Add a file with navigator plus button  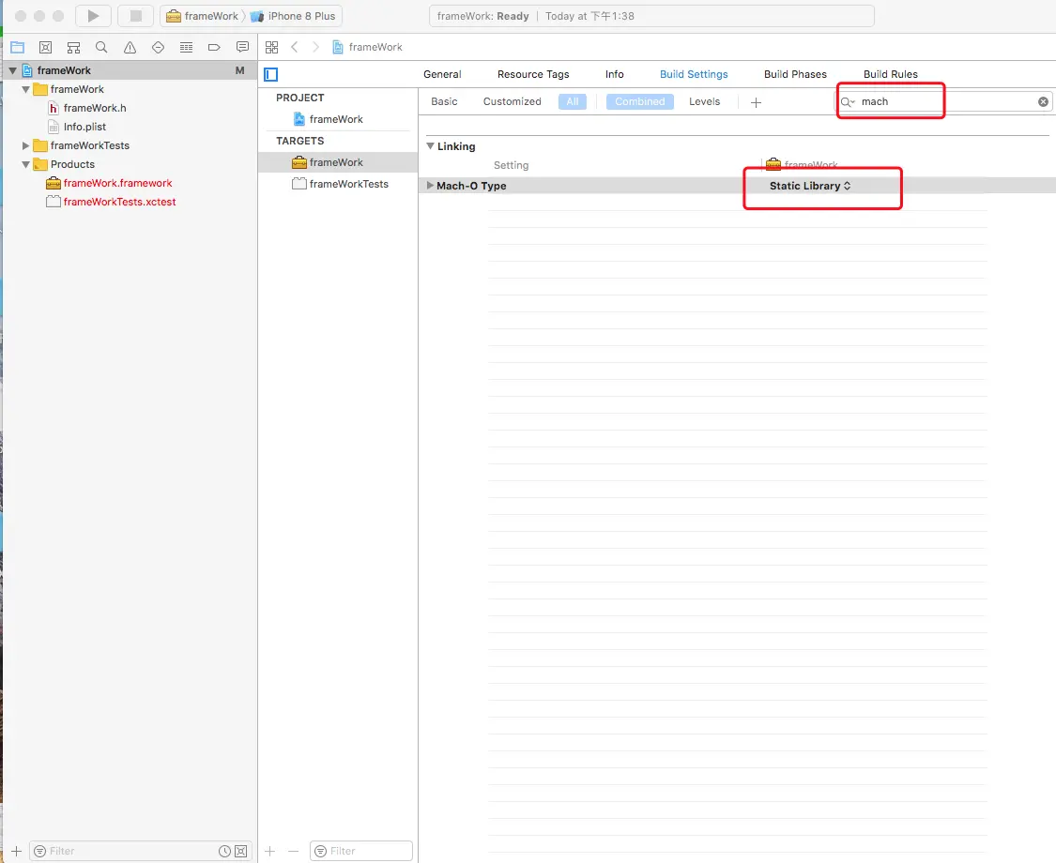coord(16,851)
